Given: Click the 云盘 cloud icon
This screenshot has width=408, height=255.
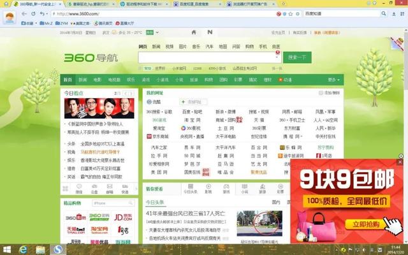Looking at the screenshot, I should [94, 189].
